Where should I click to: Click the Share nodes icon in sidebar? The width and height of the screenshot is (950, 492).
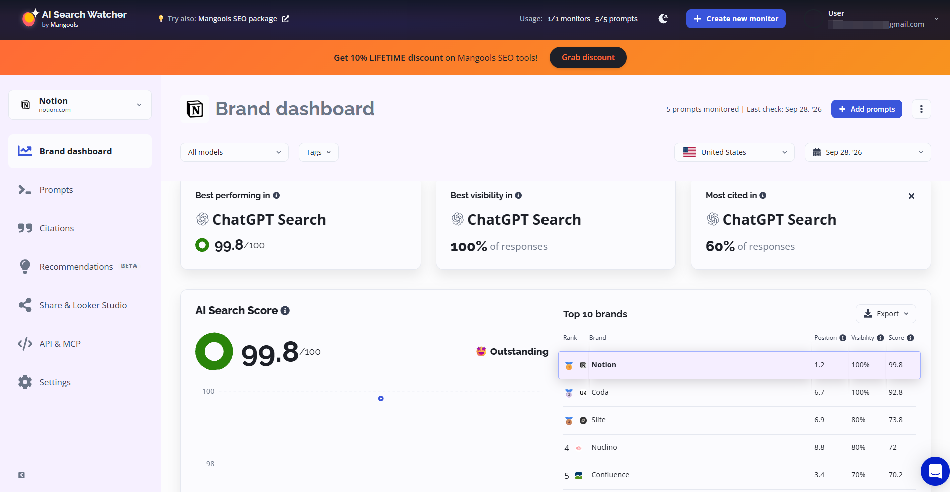pos(25,305)
